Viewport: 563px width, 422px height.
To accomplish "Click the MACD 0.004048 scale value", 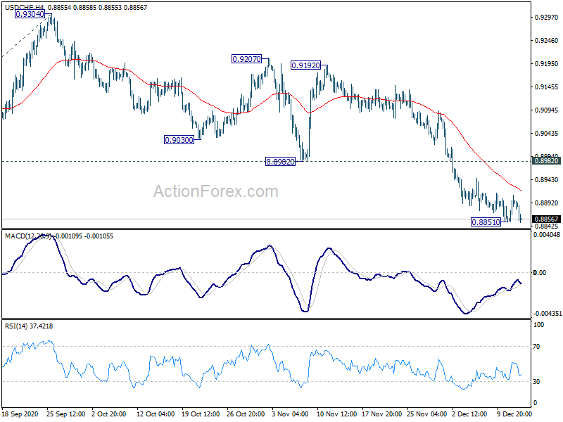I will click(547, 235).
